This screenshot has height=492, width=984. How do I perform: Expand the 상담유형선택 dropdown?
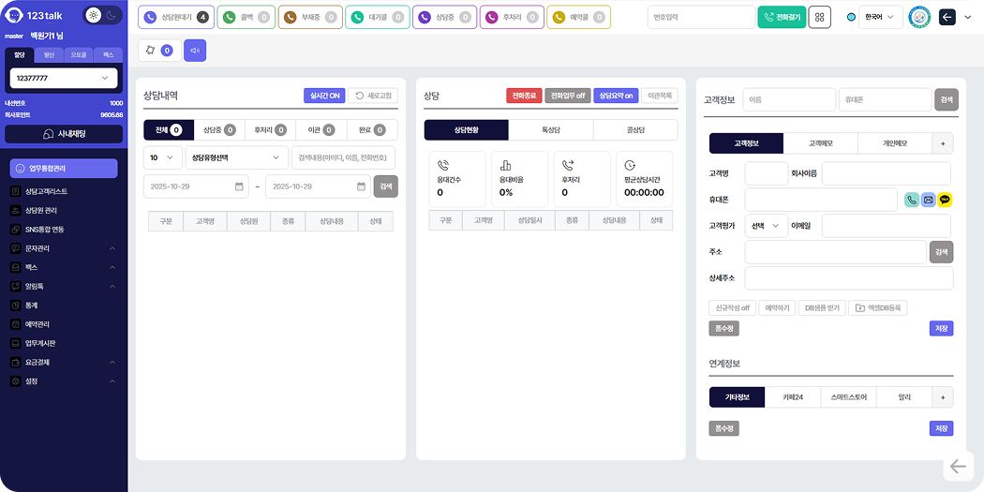[x=236, y=157]
